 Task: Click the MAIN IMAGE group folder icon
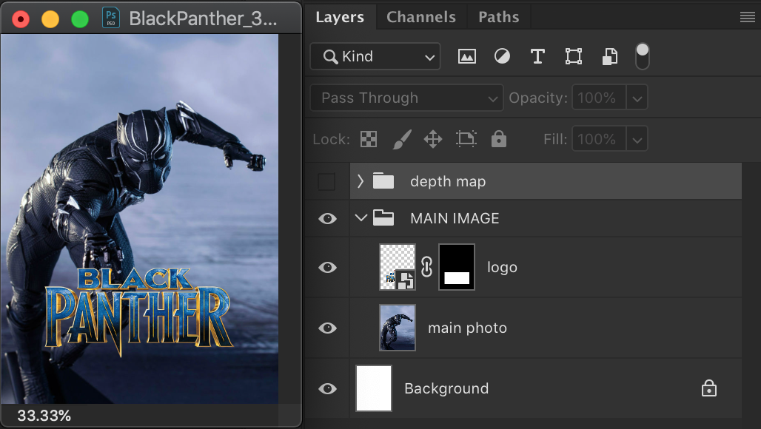pos(383,217)
